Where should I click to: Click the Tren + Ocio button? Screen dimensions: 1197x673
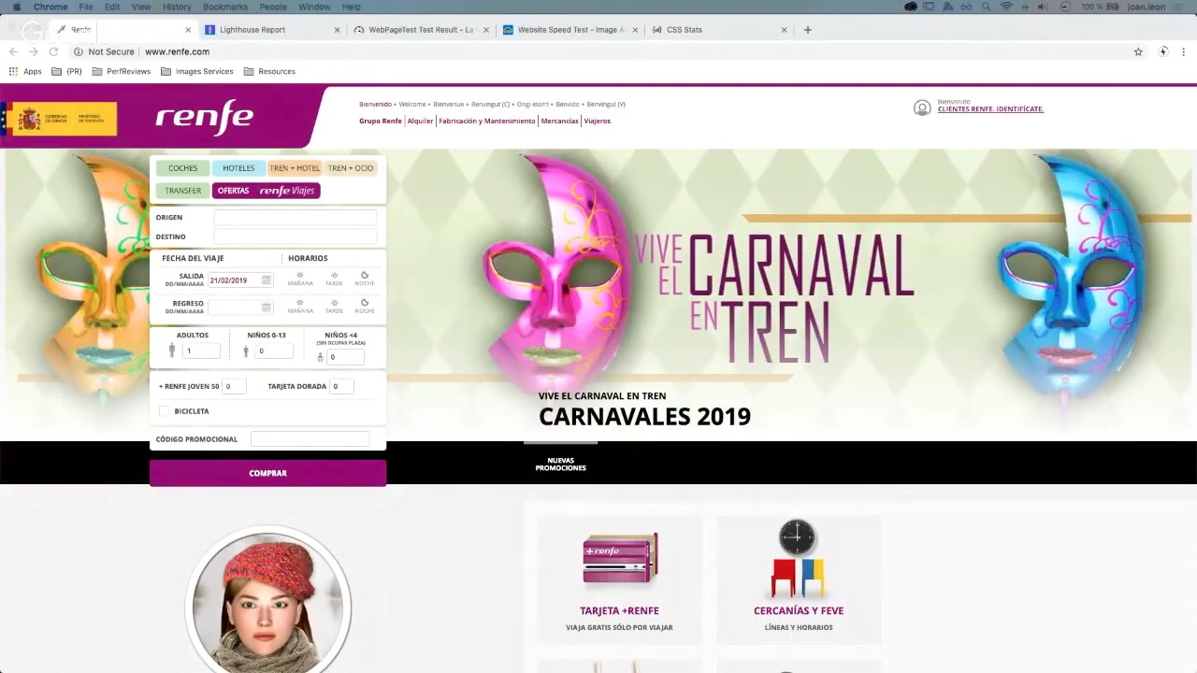point(351,168)
